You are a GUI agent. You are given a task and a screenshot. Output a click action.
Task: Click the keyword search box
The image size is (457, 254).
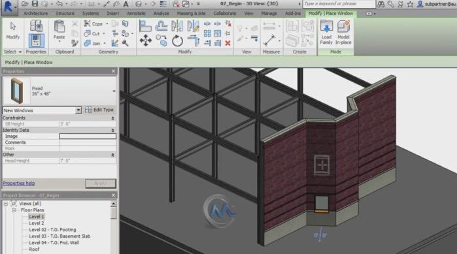339,4
